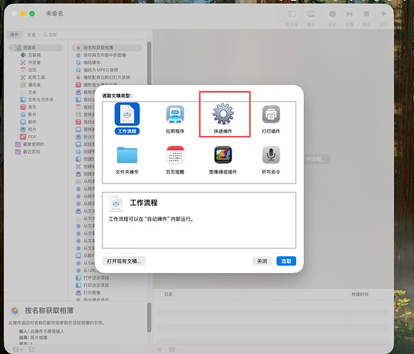
Task: Click the 步进 step toolbar button
Action: (349, 13)
